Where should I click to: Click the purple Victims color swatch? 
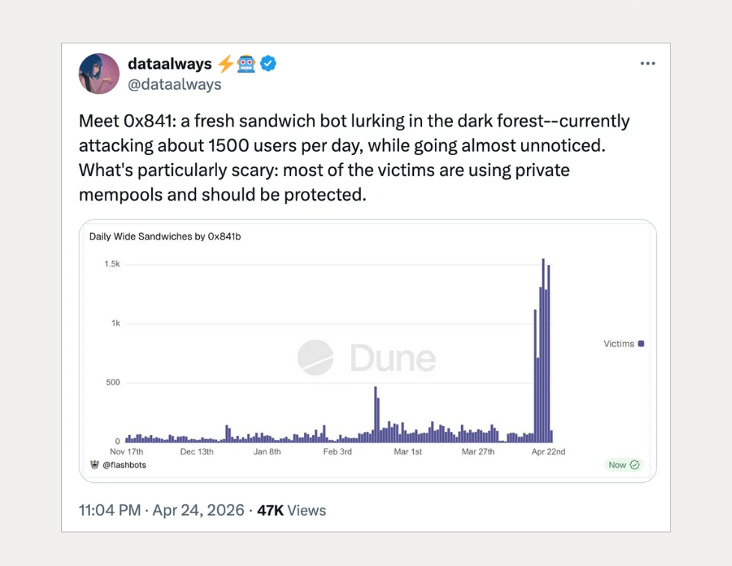click(x=641, y=344)
